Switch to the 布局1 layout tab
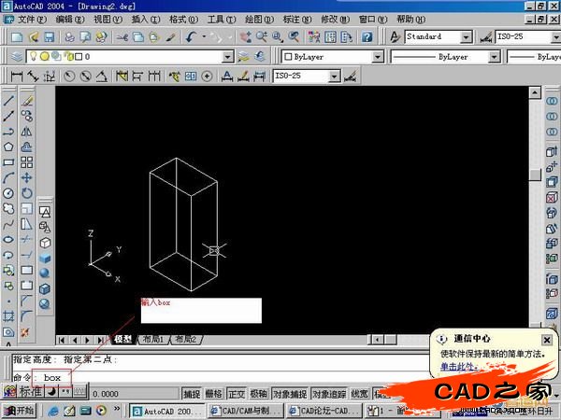 pos(153,340)
